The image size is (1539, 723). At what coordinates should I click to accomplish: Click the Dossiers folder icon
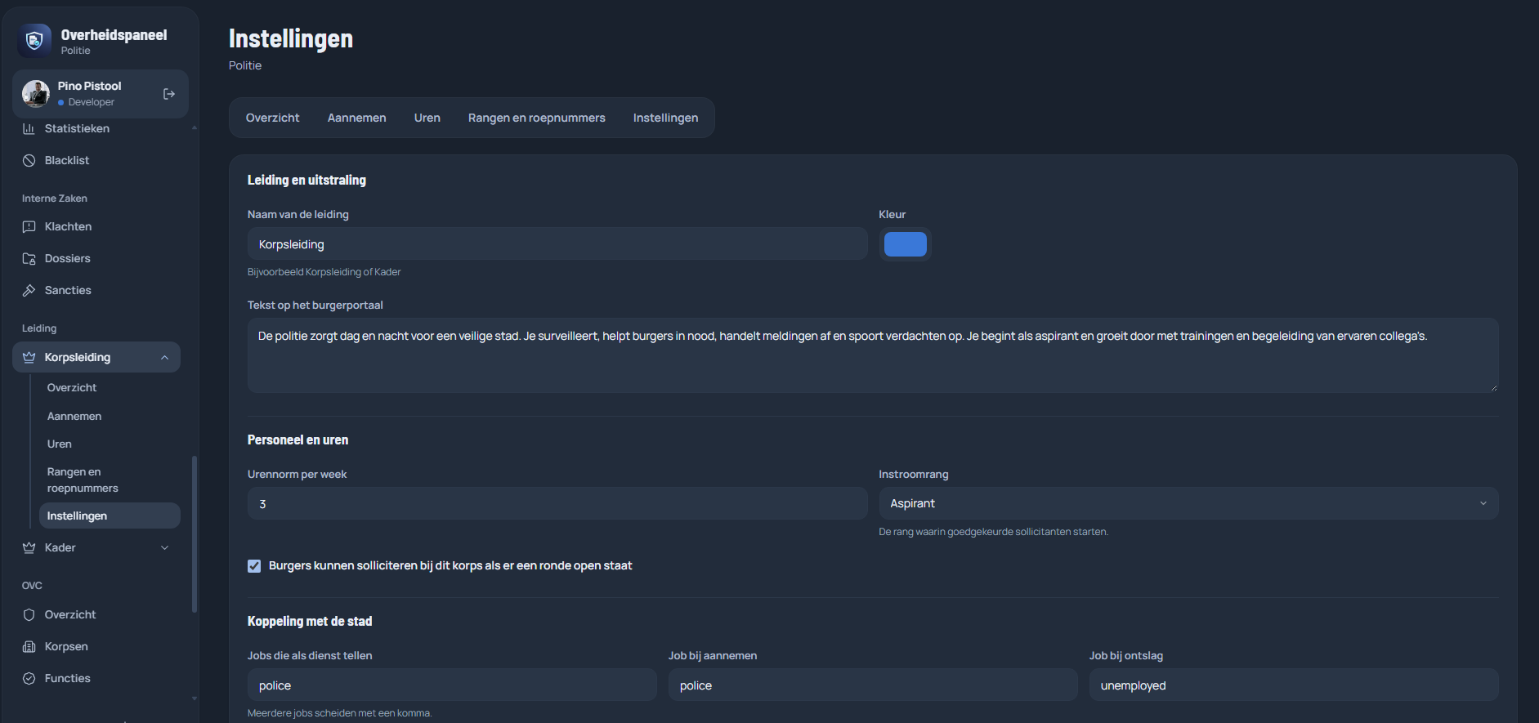coord(29,258)
